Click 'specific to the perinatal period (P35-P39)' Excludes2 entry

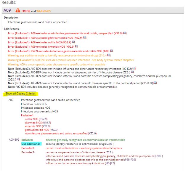91,160
